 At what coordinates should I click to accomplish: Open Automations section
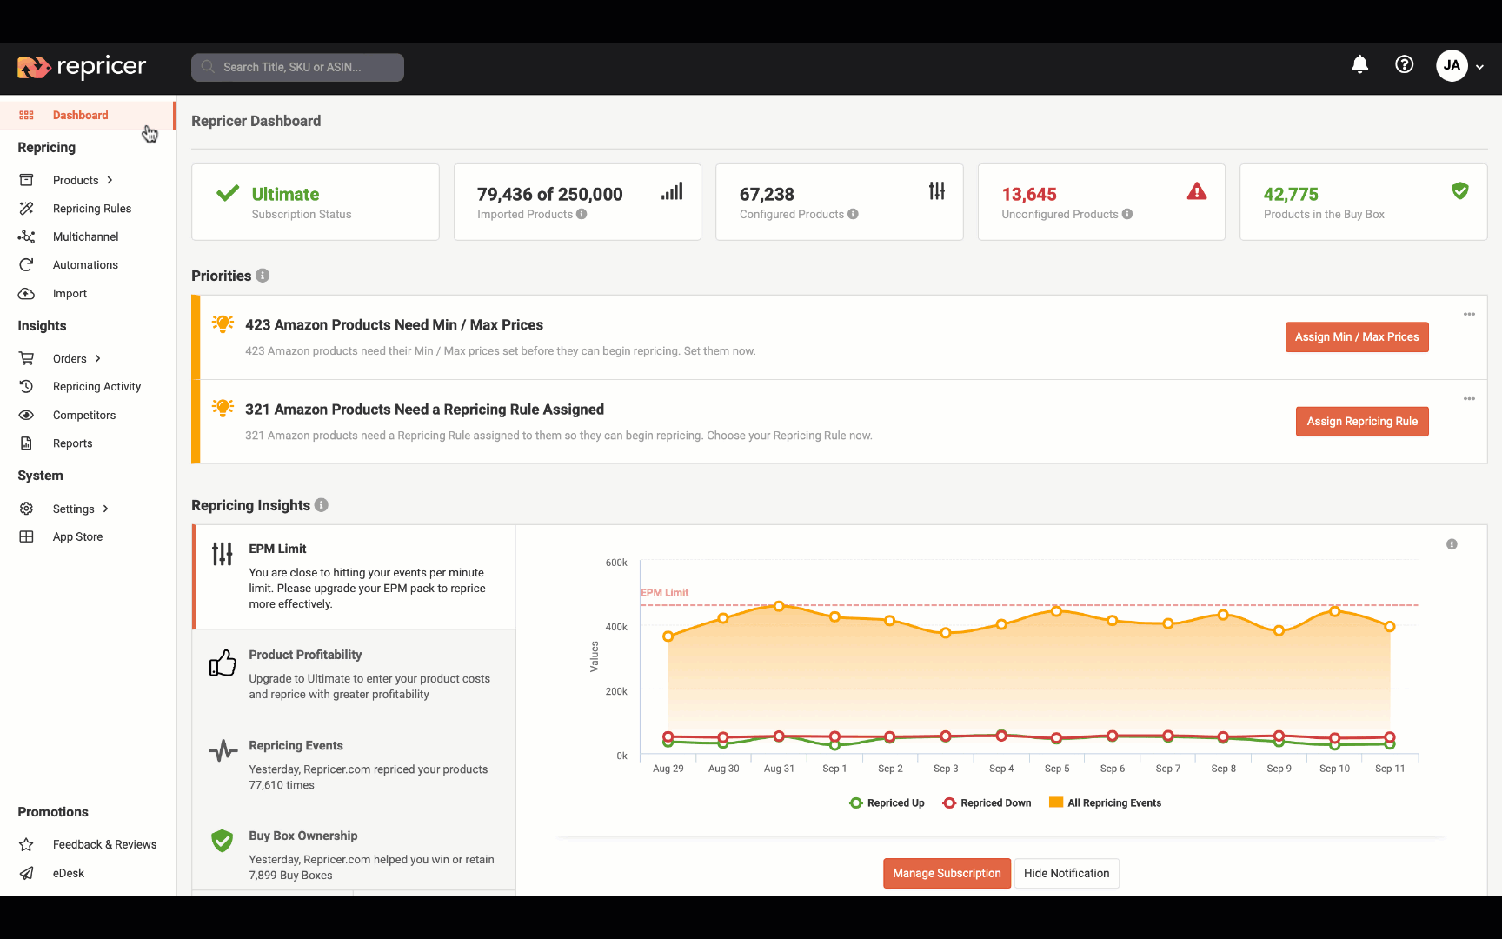(x=85, y=265)
